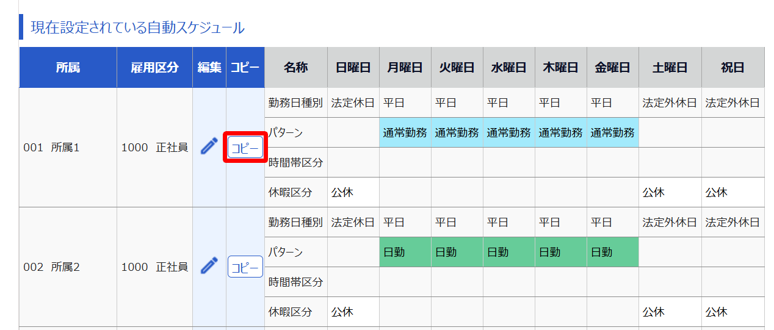The height and width of the screenshot is (330, 774).
Task: Click Sunday 公休 cell for 所属2
Action: [353, 312]
